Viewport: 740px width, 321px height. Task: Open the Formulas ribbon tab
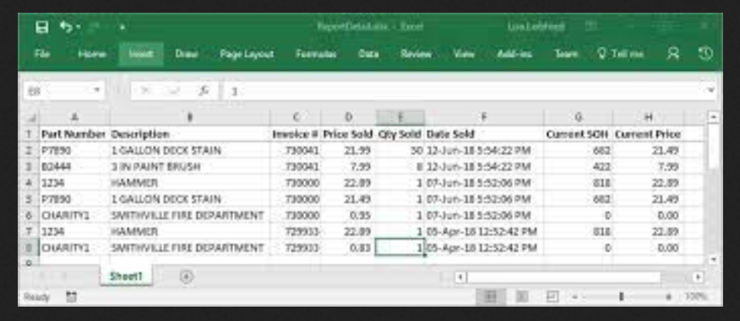click(x=316, y=54)
